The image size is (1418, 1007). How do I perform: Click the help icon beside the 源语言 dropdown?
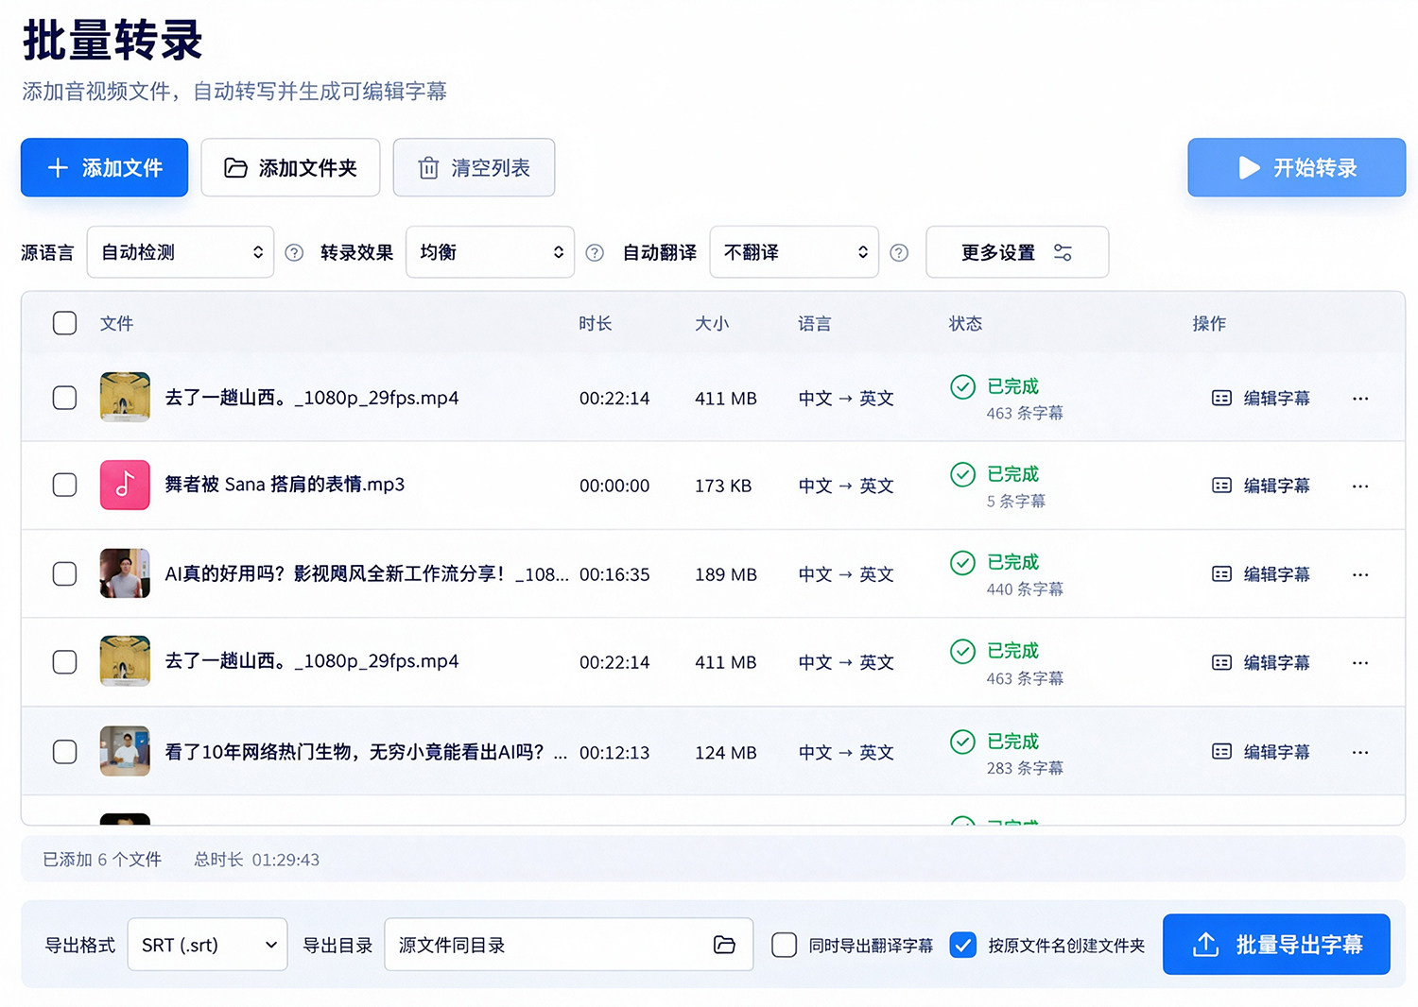[x=294, y=252]
